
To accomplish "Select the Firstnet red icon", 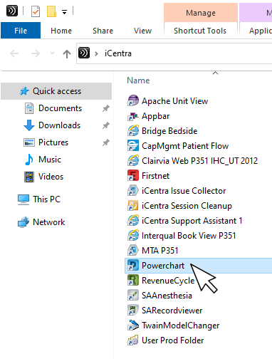I will [x=133, y=176].
